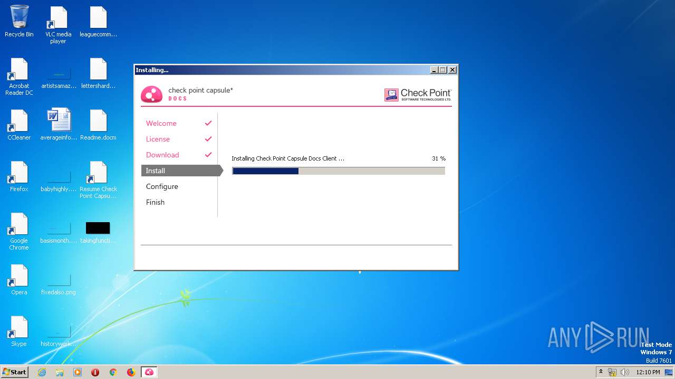The image size is (675, 379).
Task: Launch Skype desktop shortcut
Action: click(x=19, y=332)
